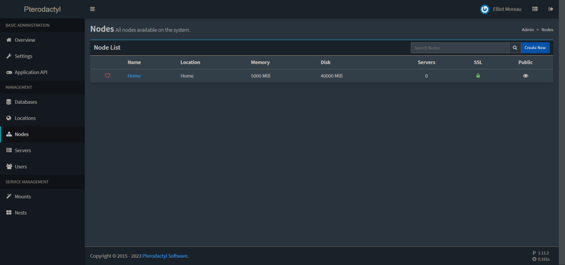Focus the Search Nodes input field
565x265 pixels.
point(460,47)
